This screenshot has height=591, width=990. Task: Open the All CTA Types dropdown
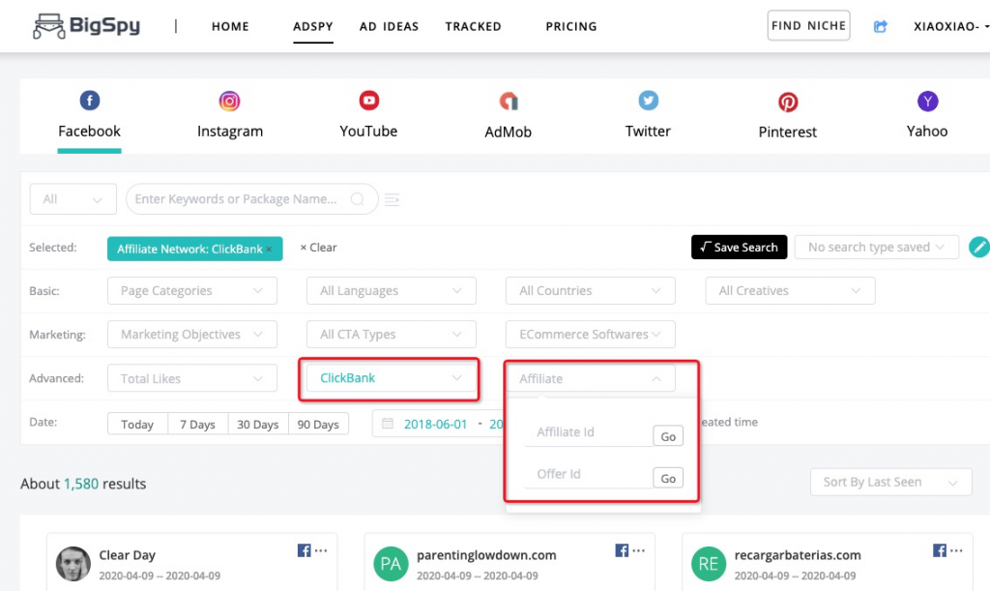[x=392, y=334]
